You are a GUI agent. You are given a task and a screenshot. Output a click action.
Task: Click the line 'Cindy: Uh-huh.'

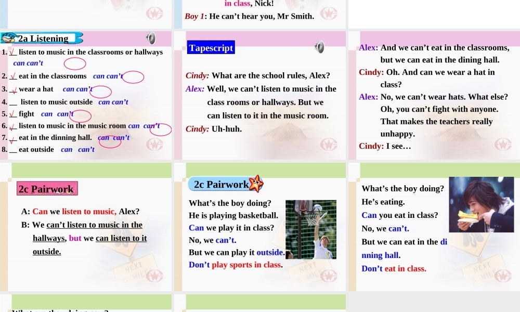coord(214,129)
